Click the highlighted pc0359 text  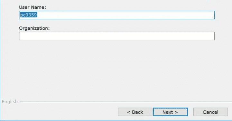click(x=28, y=15)
